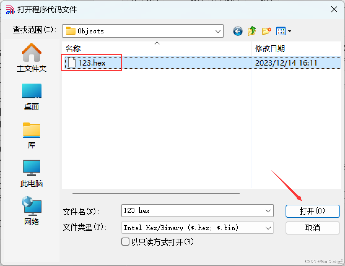This screenshot has width=345, height=266.
Task: Expand the Intel Hex/Binary file type dropdown
Action: pos(268,228)
